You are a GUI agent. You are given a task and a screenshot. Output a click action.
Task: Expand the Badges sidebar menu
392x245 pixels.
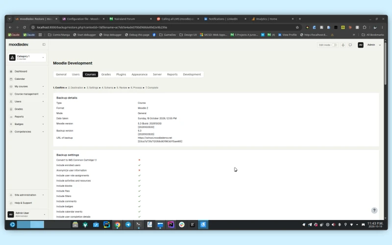27,124
